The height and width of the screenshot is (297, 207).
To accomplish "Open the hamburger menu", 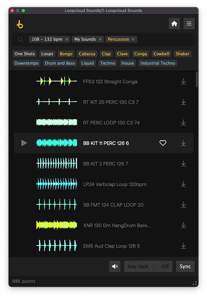I will pyautogui.click(x=189, y=24).
